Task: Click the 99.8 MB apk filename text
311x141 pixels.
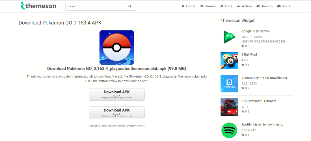Action: point(116,69)
